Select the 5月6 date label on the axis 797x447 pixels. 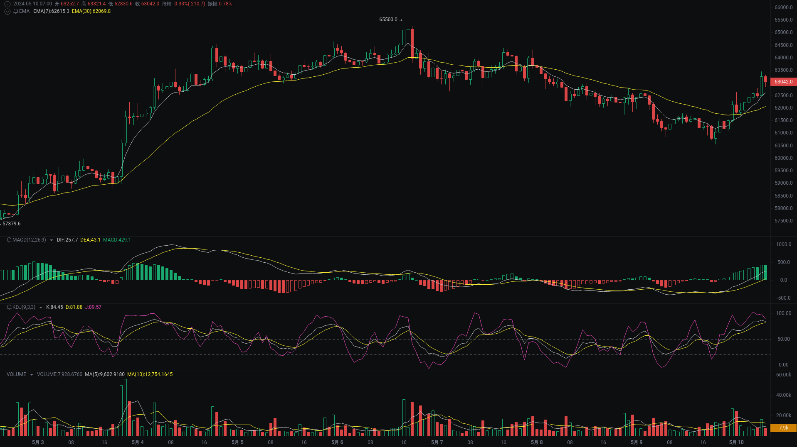pyautogui.click(x=337, y=442)
